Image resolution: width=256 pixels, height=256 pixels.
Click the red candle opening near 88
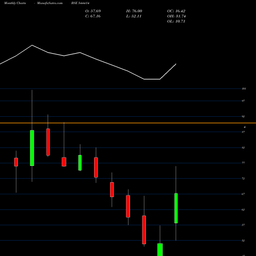pos(48,142)
